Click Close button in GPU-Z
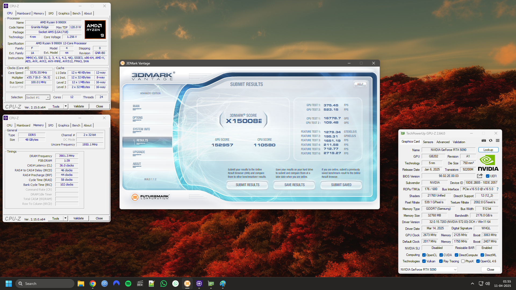Image resolution: width=516 pixels, height=290 pixels. [490, 270]
